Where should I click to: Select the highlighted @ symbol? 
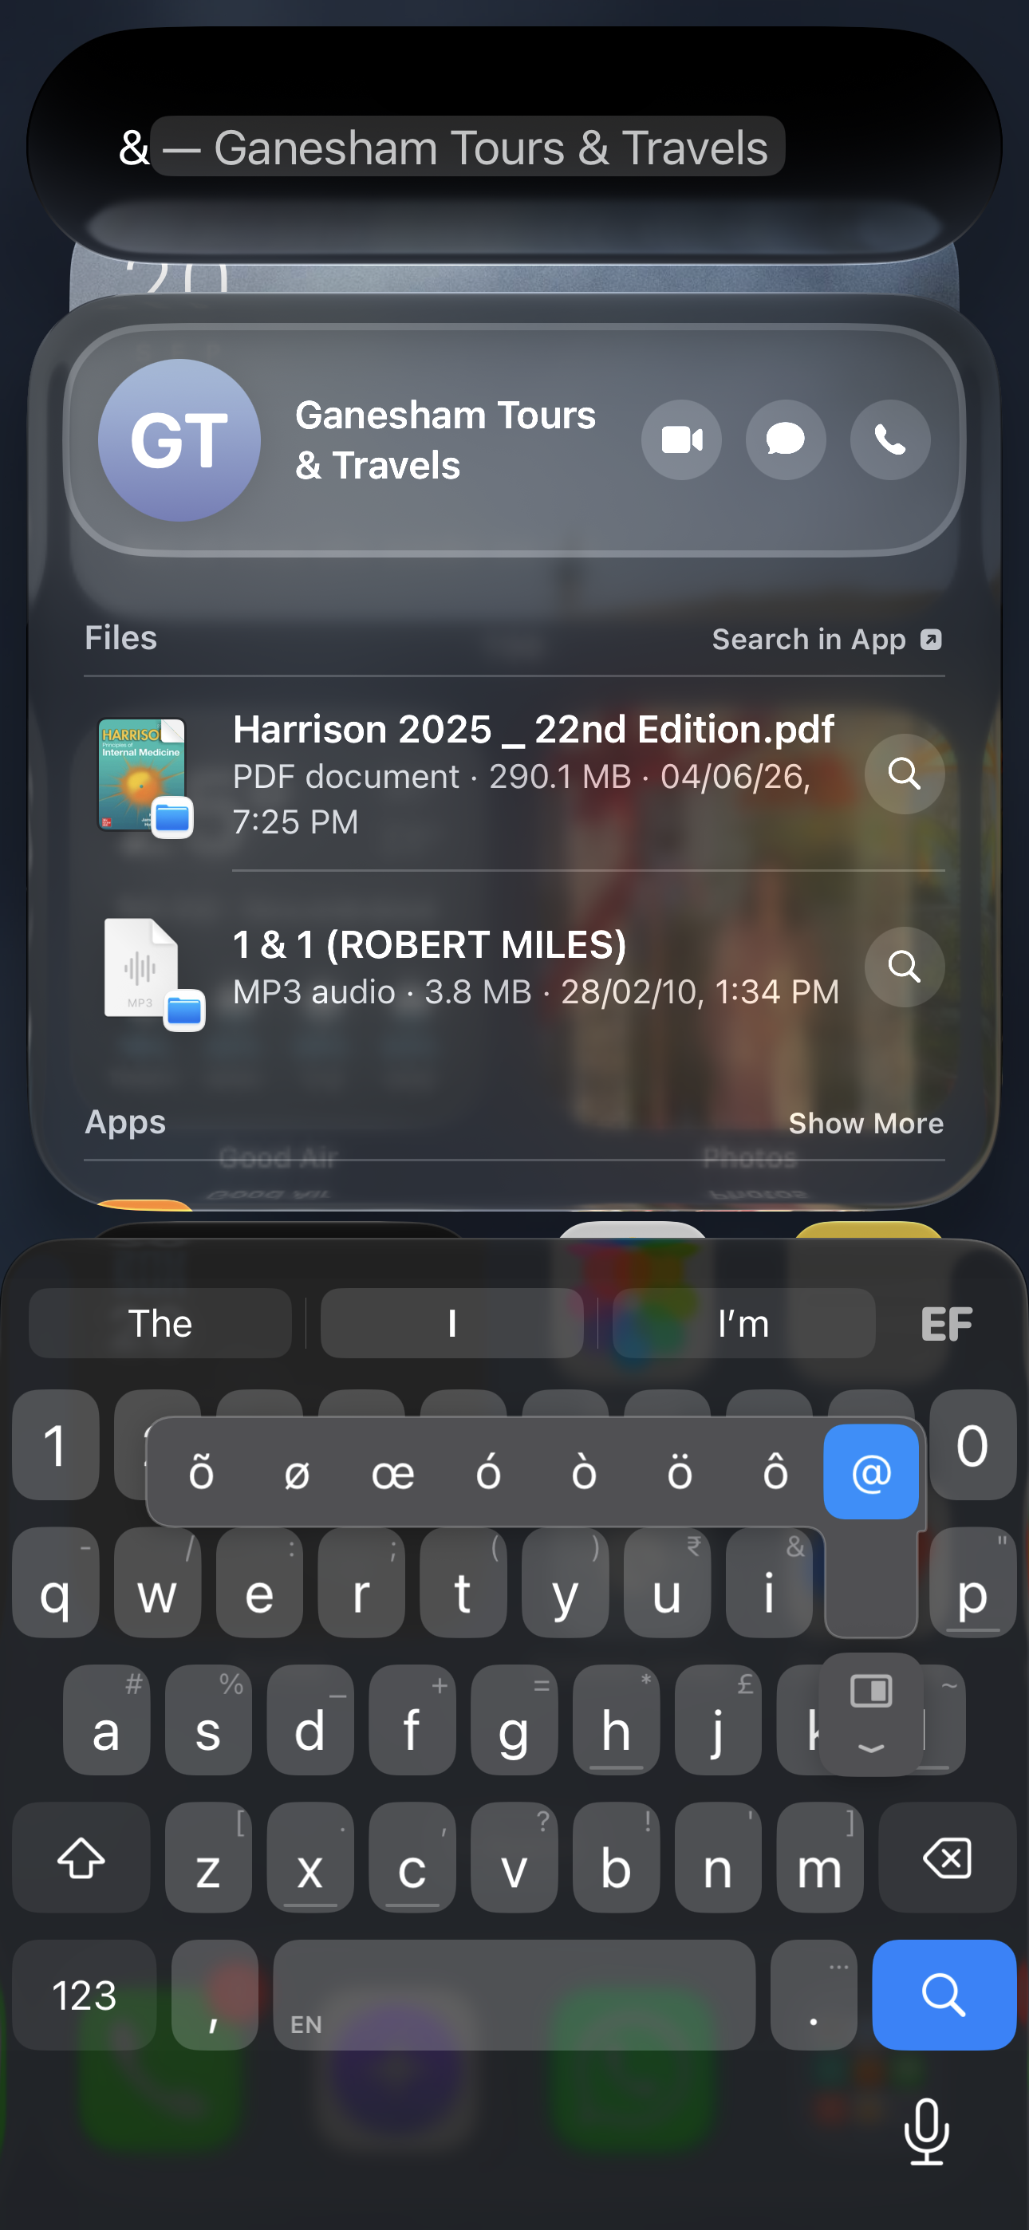tap(870, 1472)
